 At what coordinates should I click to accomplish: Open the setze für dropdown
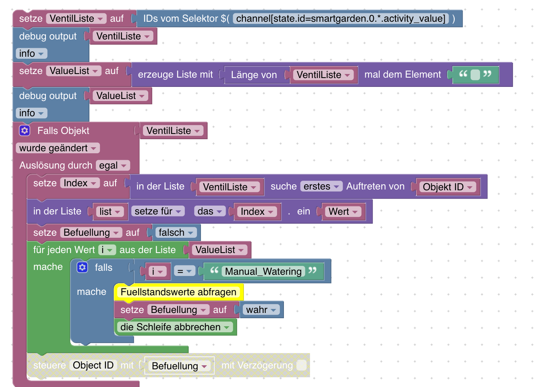(158, 211)
